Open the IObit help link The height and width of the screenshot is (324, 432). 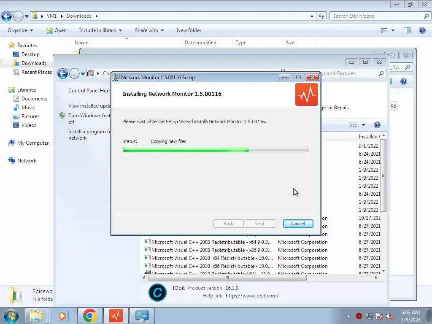coord(252,296)
